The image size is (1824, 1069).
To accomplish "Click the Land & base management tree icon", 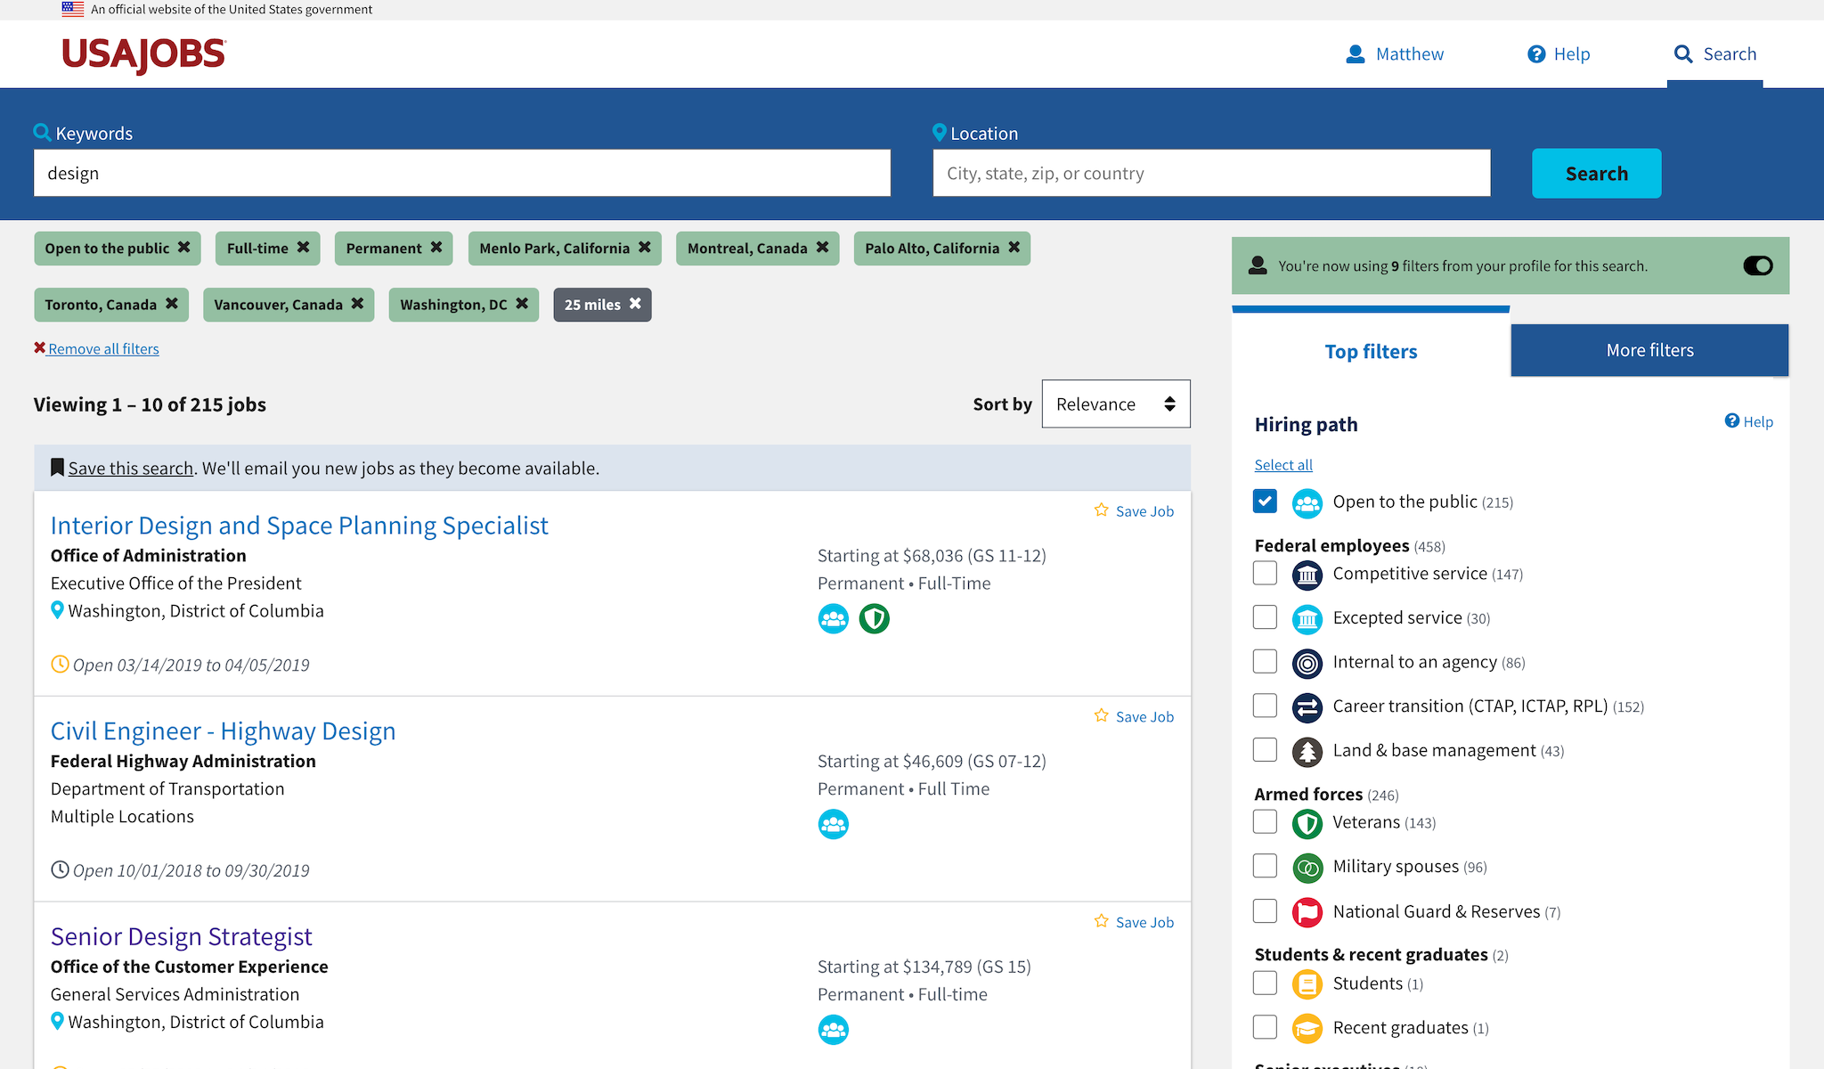I will point(1307,752).
